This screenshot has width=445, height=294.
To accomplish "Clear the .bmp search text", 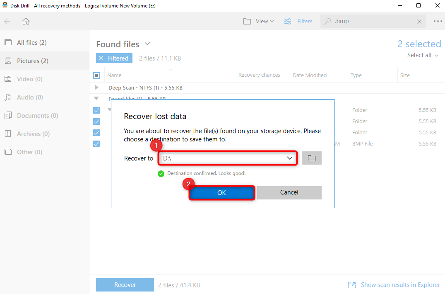I will (x=419, y=22).
